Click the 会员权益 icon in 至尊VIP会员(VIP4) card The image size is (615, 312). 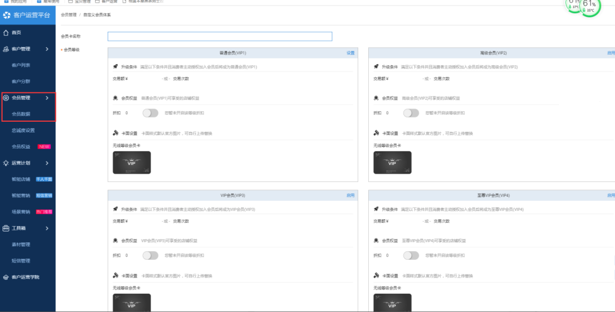point(376,240)
